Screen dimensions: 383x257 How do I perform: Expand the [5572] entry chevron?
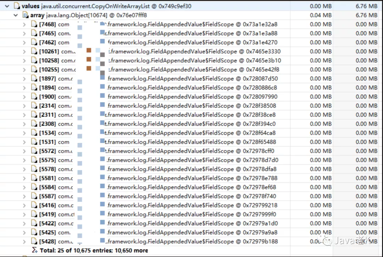coord(24,151)
